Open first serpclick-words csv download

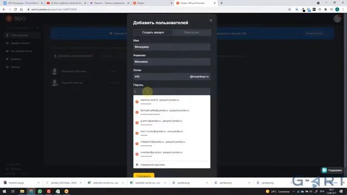(103, 183)
